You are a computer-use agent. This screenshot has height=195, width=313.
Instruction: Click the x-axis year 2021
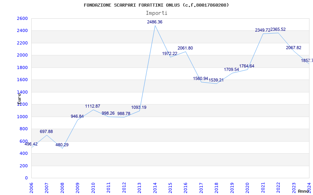(263, 188)
